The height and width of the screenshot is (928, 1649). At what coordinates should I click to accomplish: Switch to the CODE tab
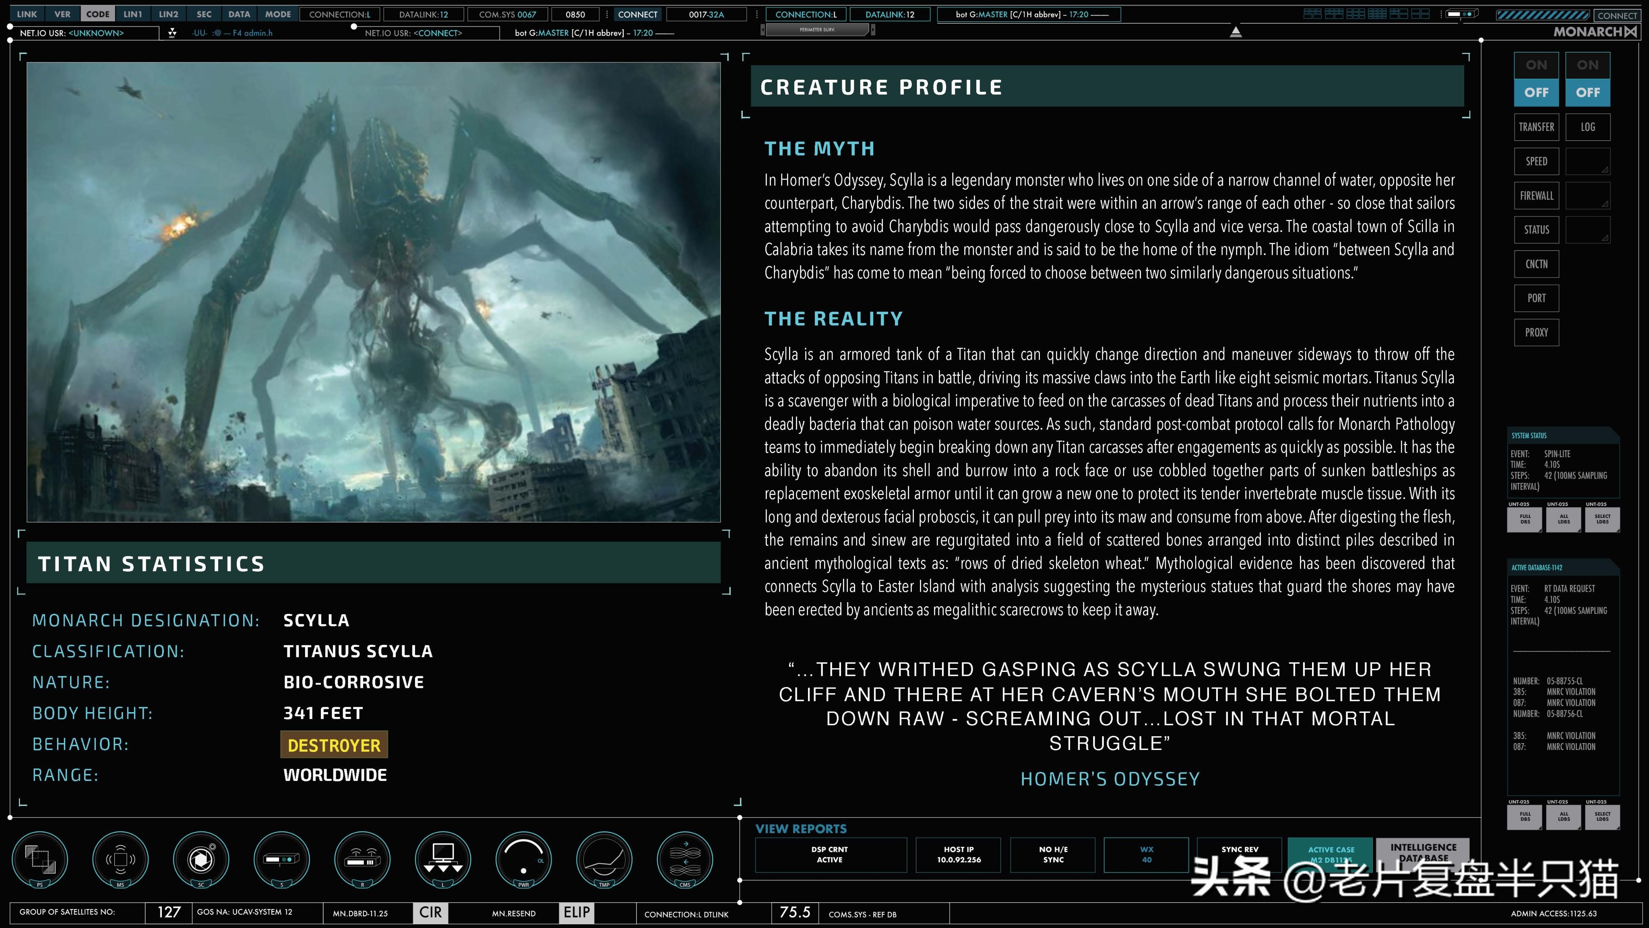pos(98,14)
